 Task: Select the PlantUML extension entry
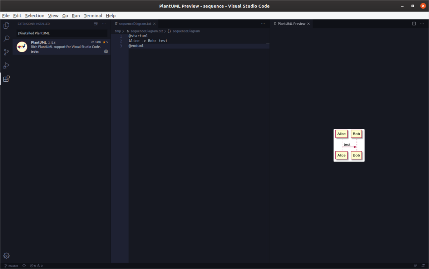(x=61, y=47)
